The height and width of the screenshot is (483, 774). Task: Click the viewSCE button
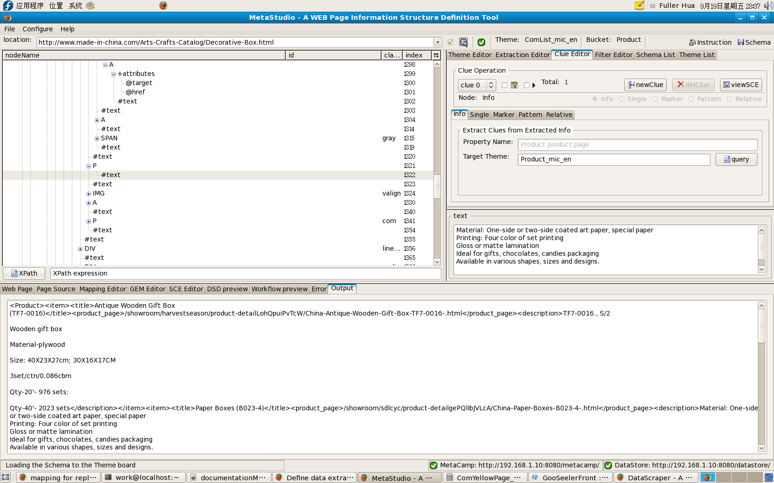tap(741, 85)
